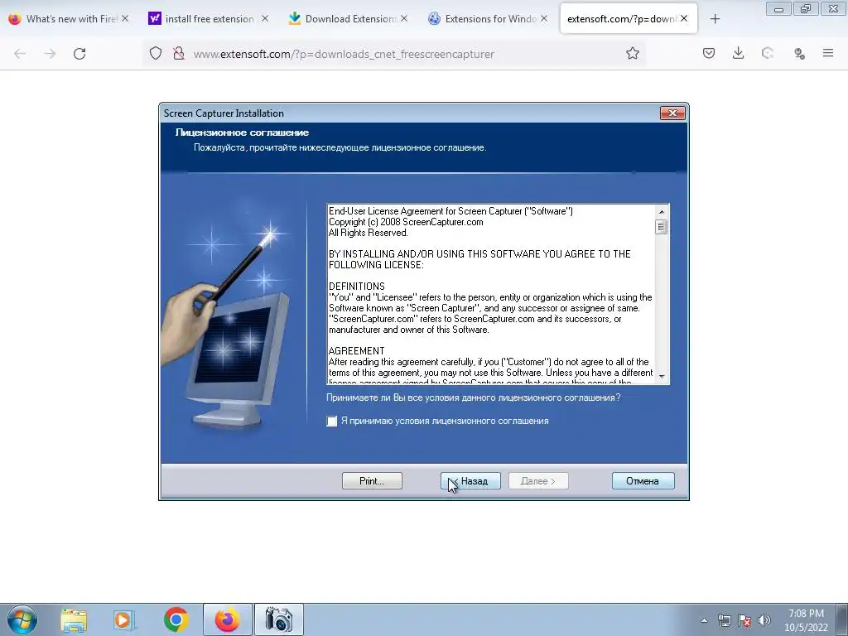Close the Screen Capturer Installation dialog
Image resolution: width=848 pixels, height=636 pixels.
click(672, 113)
